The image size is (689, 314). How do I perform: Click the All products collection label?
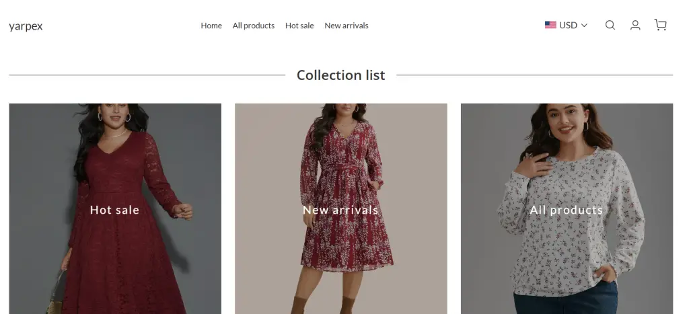pyautogui.click(x=567, y=210)
